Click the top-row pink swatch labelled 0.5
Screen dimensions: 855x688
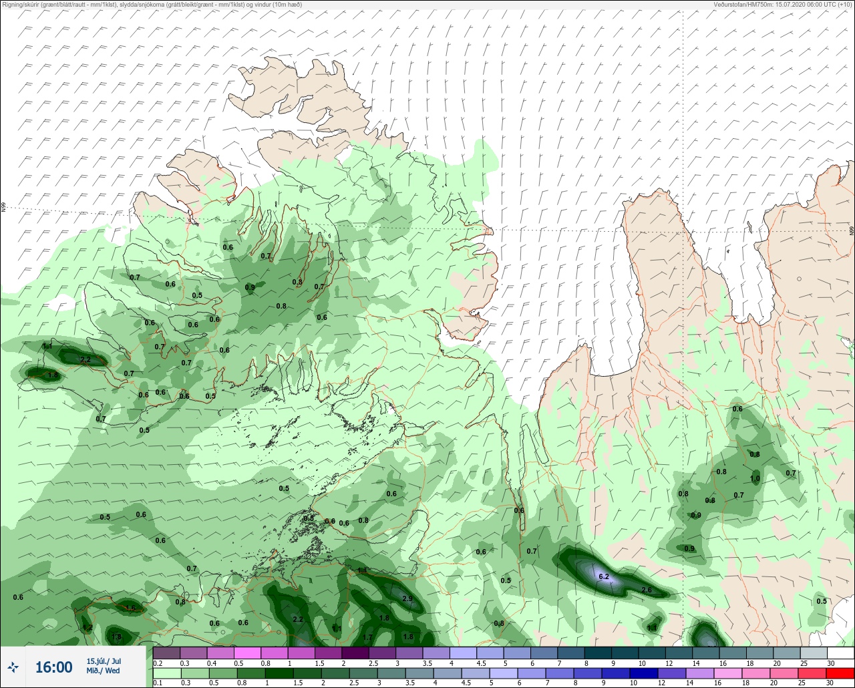[247, 653]
